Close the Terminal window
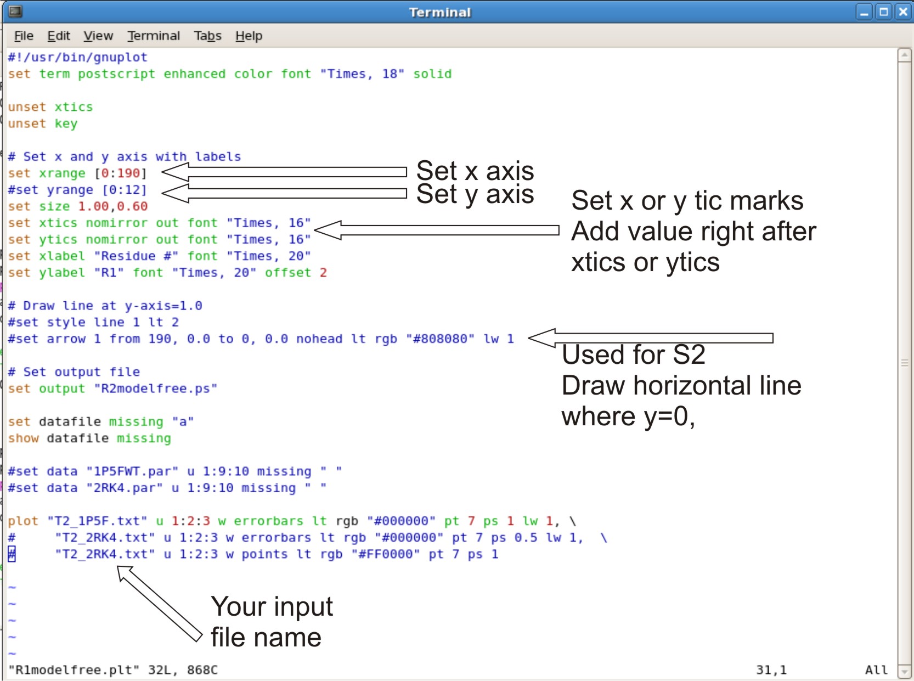Image resolution: width=914 pixels, height=681 pixels. [902, 12]
